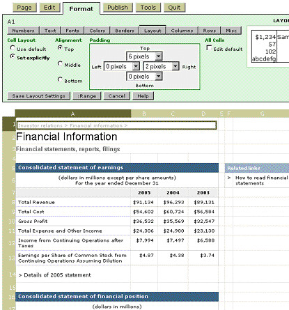Open the Text format sub-tab
The height and width of the screenshot is (310, 289).
point(50,31)
